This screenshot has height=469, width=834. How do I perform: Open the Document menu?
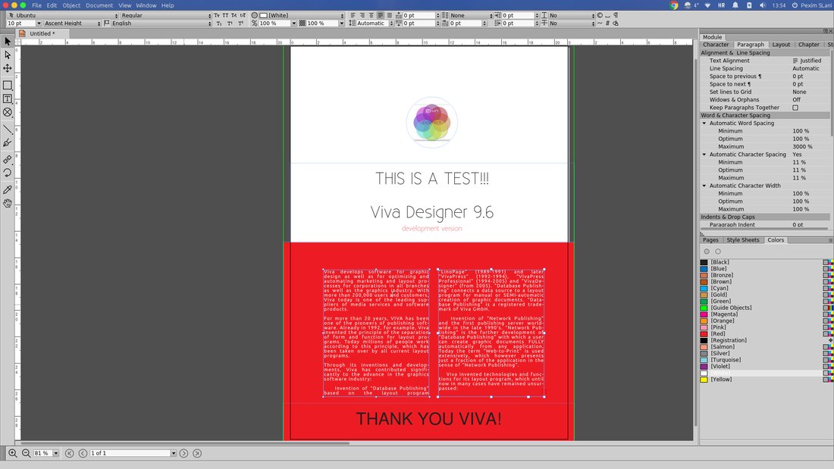(x=99, y=5)
